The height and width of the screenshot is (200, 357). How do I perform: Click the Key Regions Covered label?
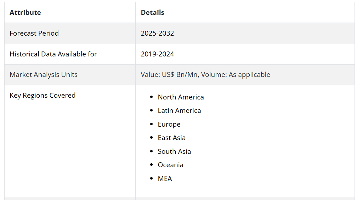click(x=42, y=96)
